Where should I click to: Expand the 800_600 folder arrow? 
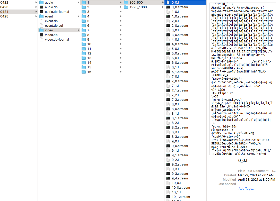click(x=163, y=3)
